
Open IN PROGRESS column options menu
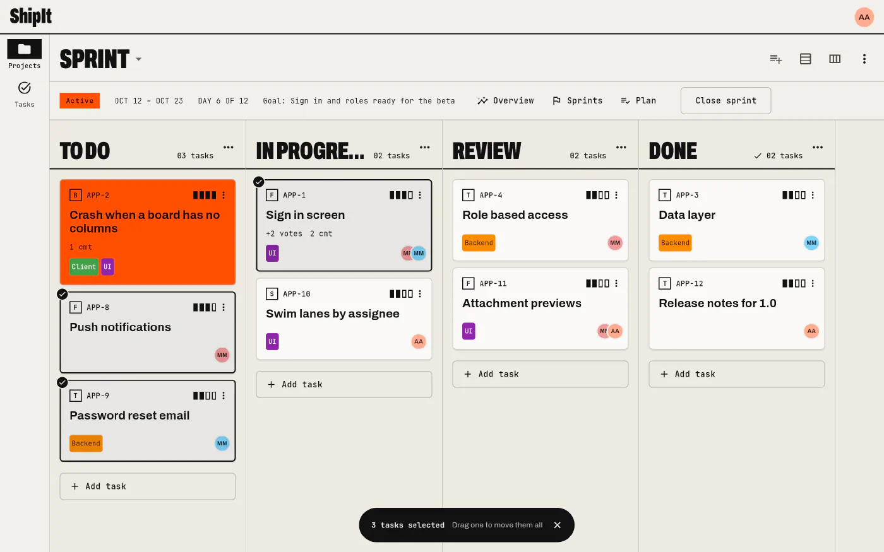coord(425,148)
